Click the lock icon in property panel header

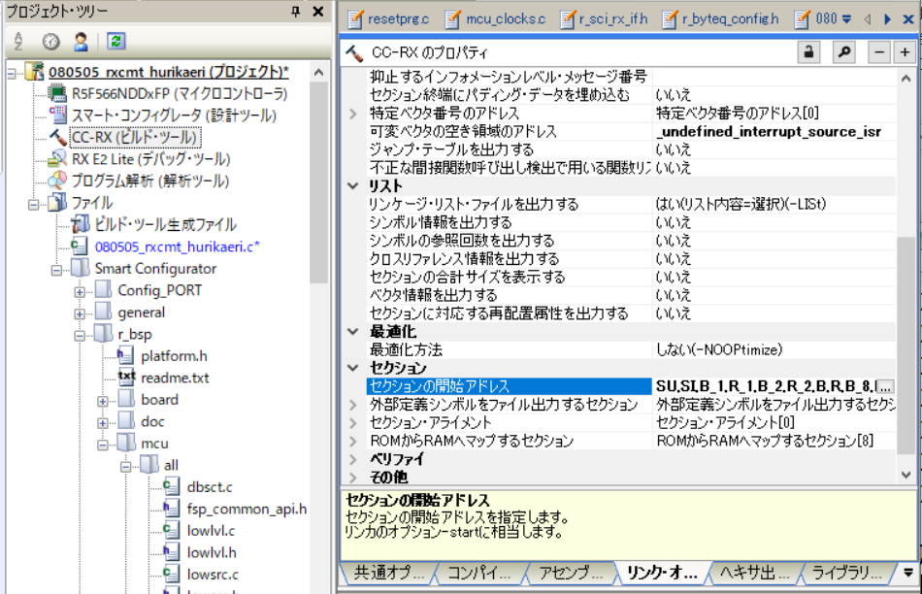[x=808, y=52]
